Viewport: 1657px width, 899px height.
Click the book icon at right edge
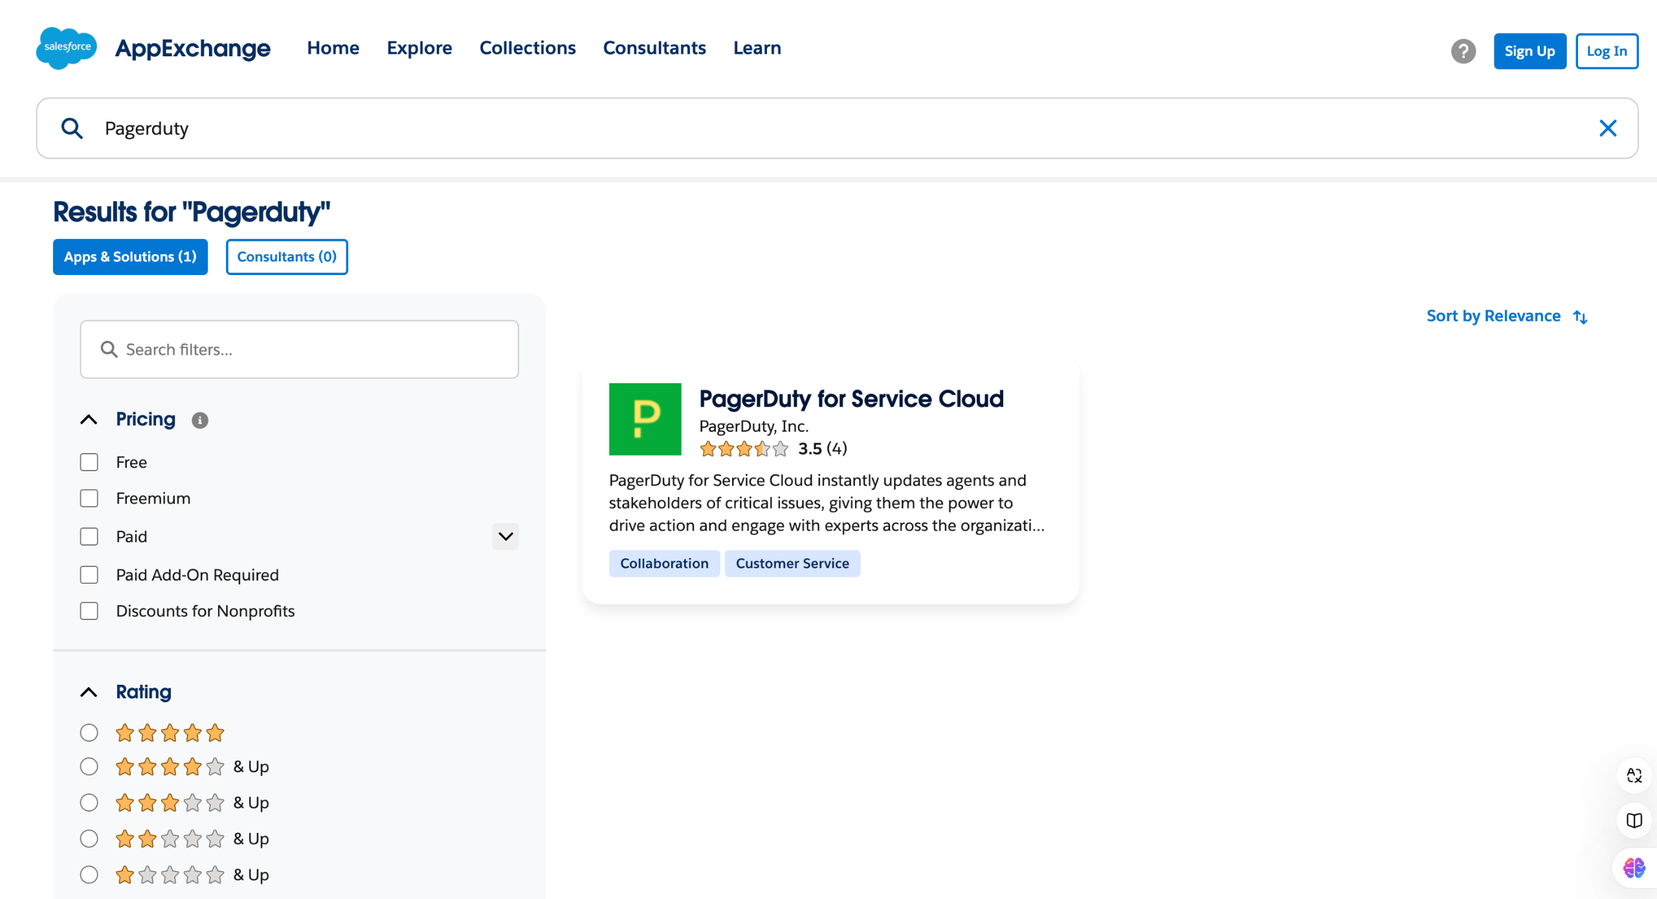point(1634,820)
